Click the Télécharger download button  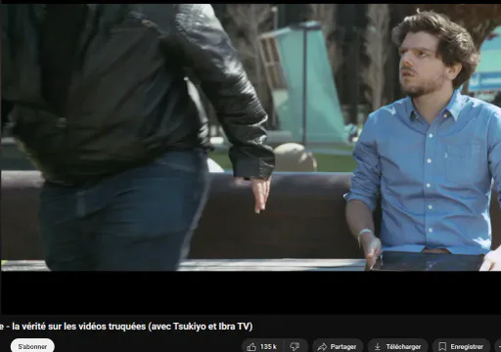tap(397, 346)
